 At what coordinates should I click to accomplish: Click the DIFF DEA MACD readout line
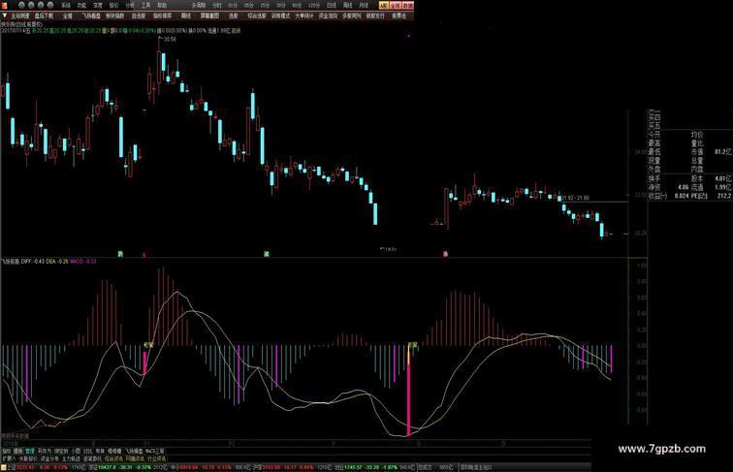pyautogui.click(x=48, y=262)
